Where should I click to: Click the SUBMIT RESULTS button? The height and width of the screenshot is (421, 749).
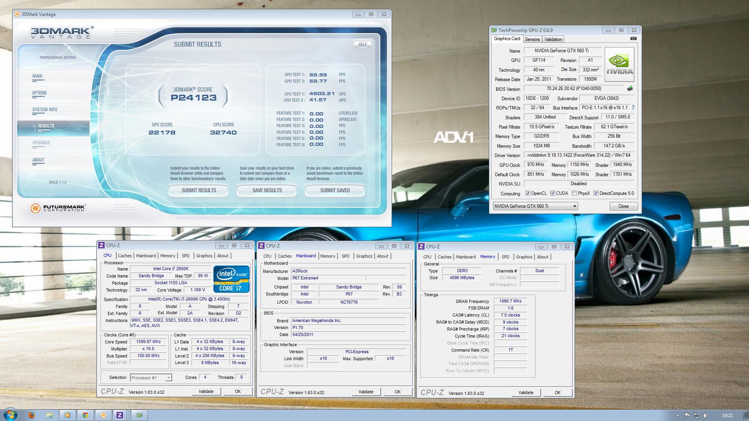pos(199,190)
